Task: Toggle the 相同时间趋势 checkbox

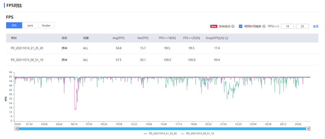Action: tap(240, 26)
